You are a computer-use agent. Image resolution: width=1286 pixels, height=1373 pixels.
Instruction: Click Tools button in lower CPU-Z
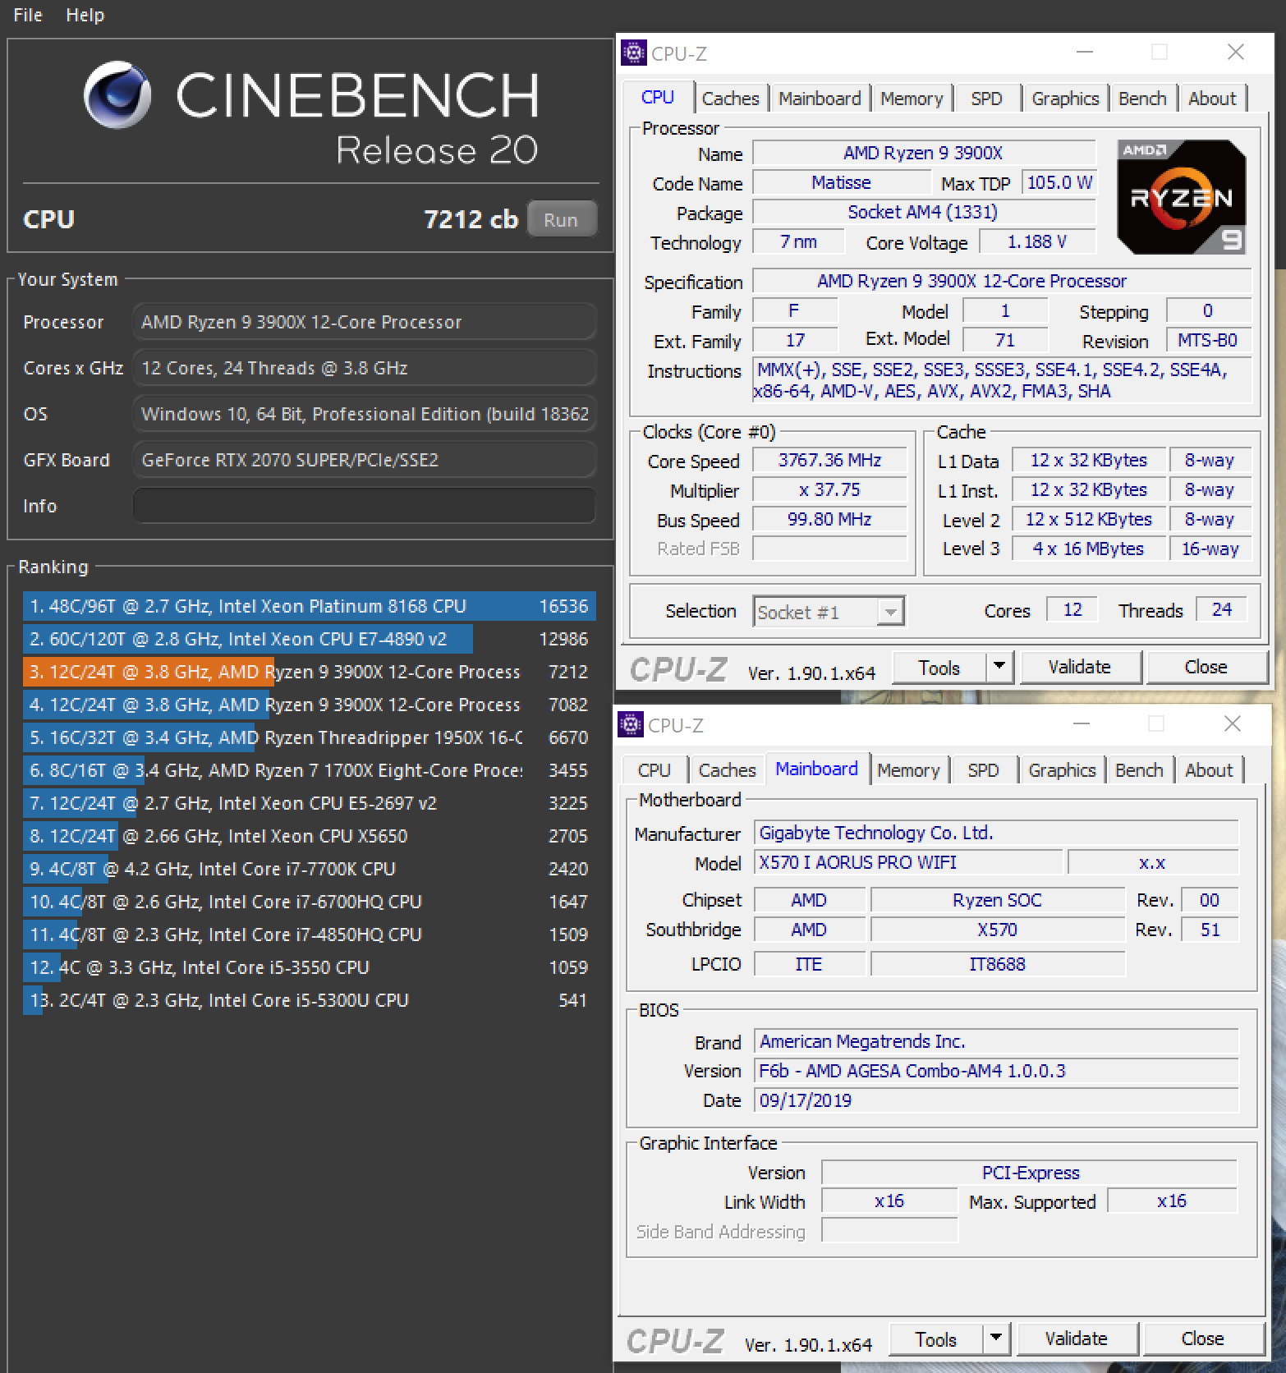click(936, 1339)
